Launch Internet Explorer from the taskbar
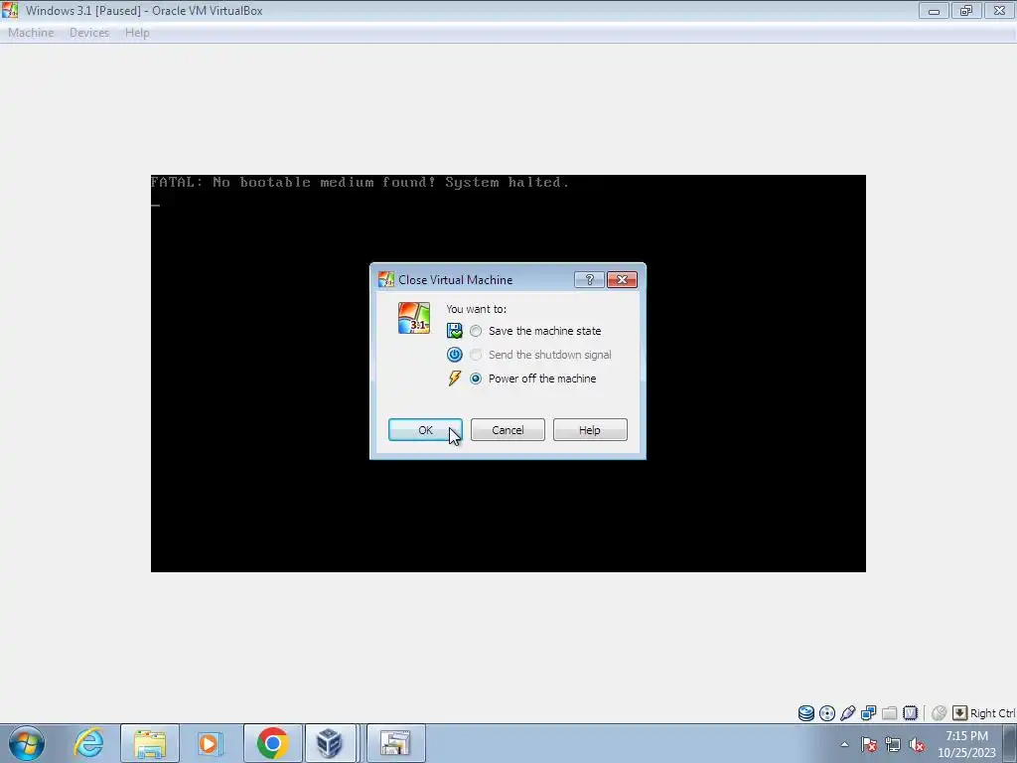This screenshot has width=1017, height=763. coord(88,743)
